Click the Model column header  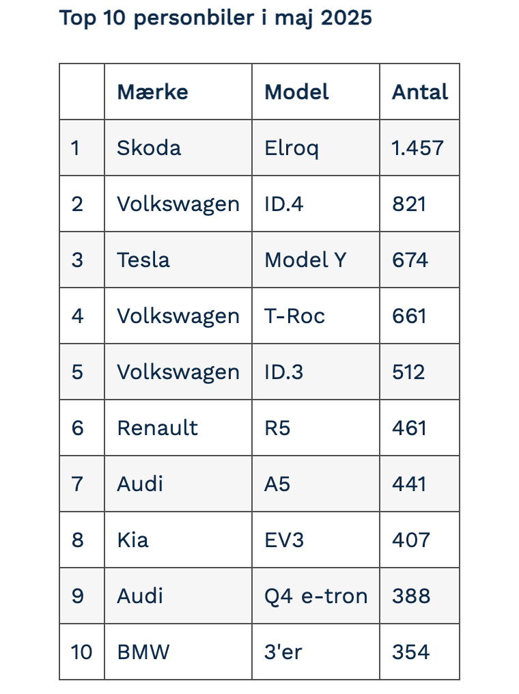click(296, 92)
